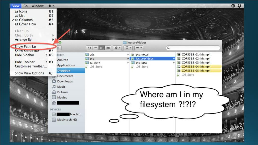Click the circular status menu bar icon
This screenshot has width=258, height=145.
click(x=233, y=6)
